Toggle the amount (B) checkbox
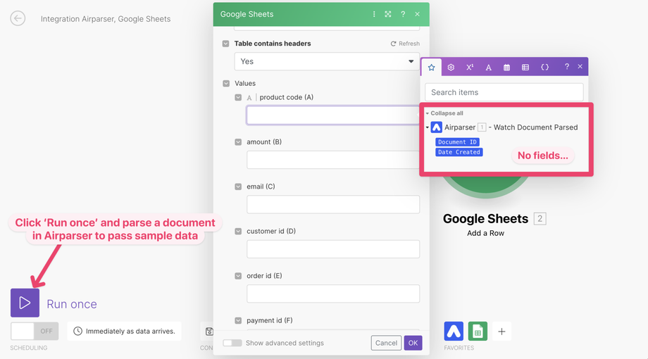Viewport: 648px width, 359px height. [x=238, y=142]
